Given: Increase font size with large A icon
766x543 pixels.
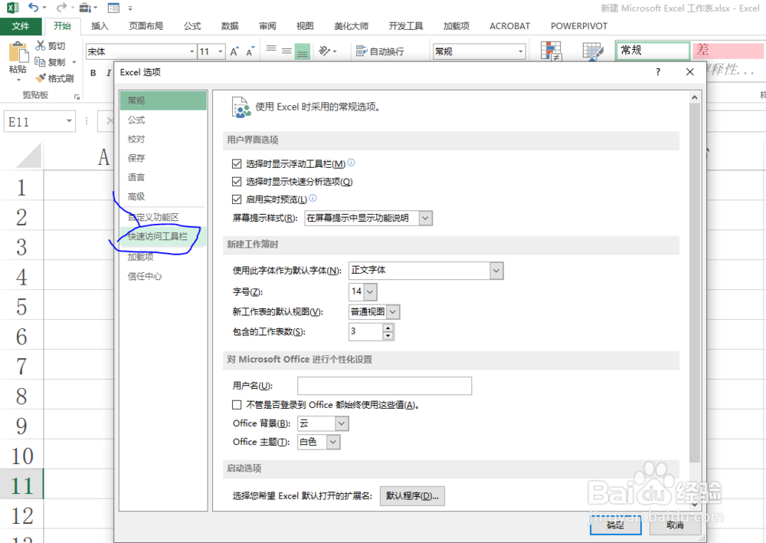Looking at the screenshot, I should click(234, 51).
